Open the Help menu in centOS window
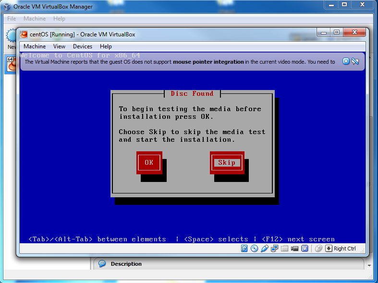Viewport: 378px width, 283px height. 106,46
